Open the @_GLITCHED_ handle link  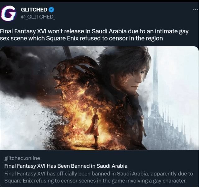38,17
